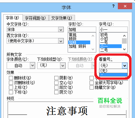Screen dimensions: 135x118
Task: Open the 文字效果(X) tab
Action: tap(62, 18)
